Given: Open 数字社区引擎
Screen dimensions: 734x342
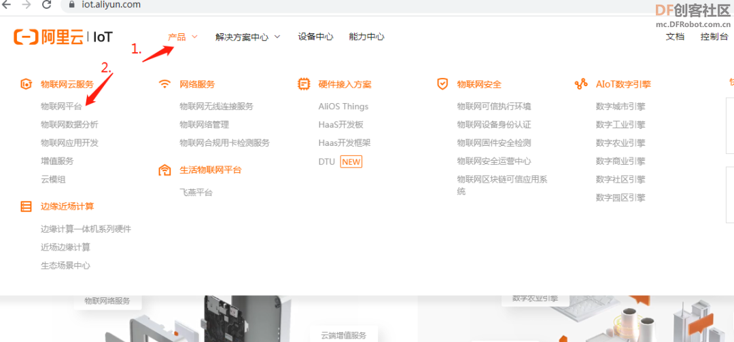Looking at the screenshot, I should pos(621,179).
